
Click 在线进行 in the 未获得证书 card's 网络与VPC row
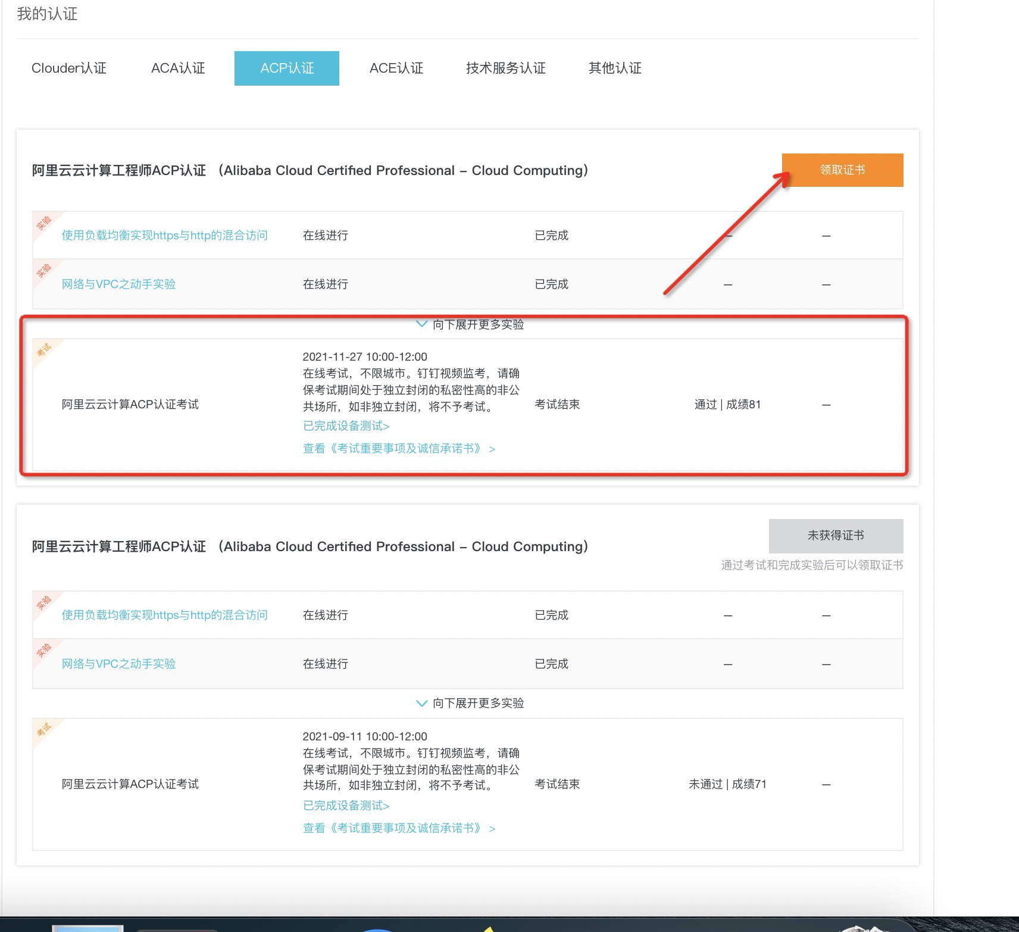tap(326, 664)
